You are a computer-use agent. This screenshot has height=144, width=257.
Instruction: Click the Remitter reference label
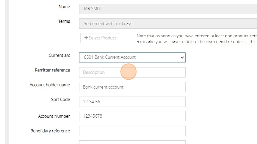52,70
